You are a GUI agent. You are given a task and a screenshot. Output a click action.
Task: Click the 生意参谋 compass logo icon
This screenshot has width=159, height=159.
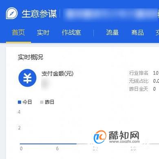pos(12,13)
